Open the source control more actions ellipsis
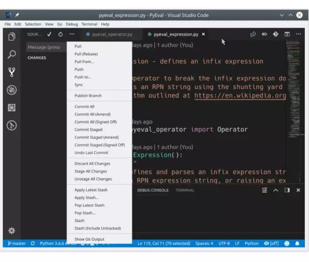The width and height of the screenshot is (309, 262). [x=72, y=34]
